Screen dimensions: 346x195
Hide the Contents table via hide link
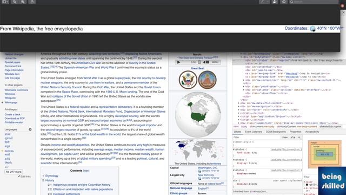click(x=86, y=171)
